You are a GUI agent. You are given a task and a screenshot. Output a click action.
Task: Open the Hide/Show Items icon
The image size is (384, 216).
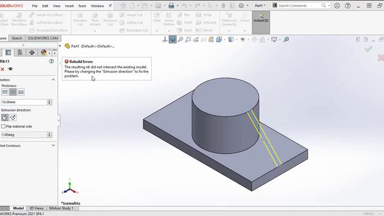click(242, 40)
